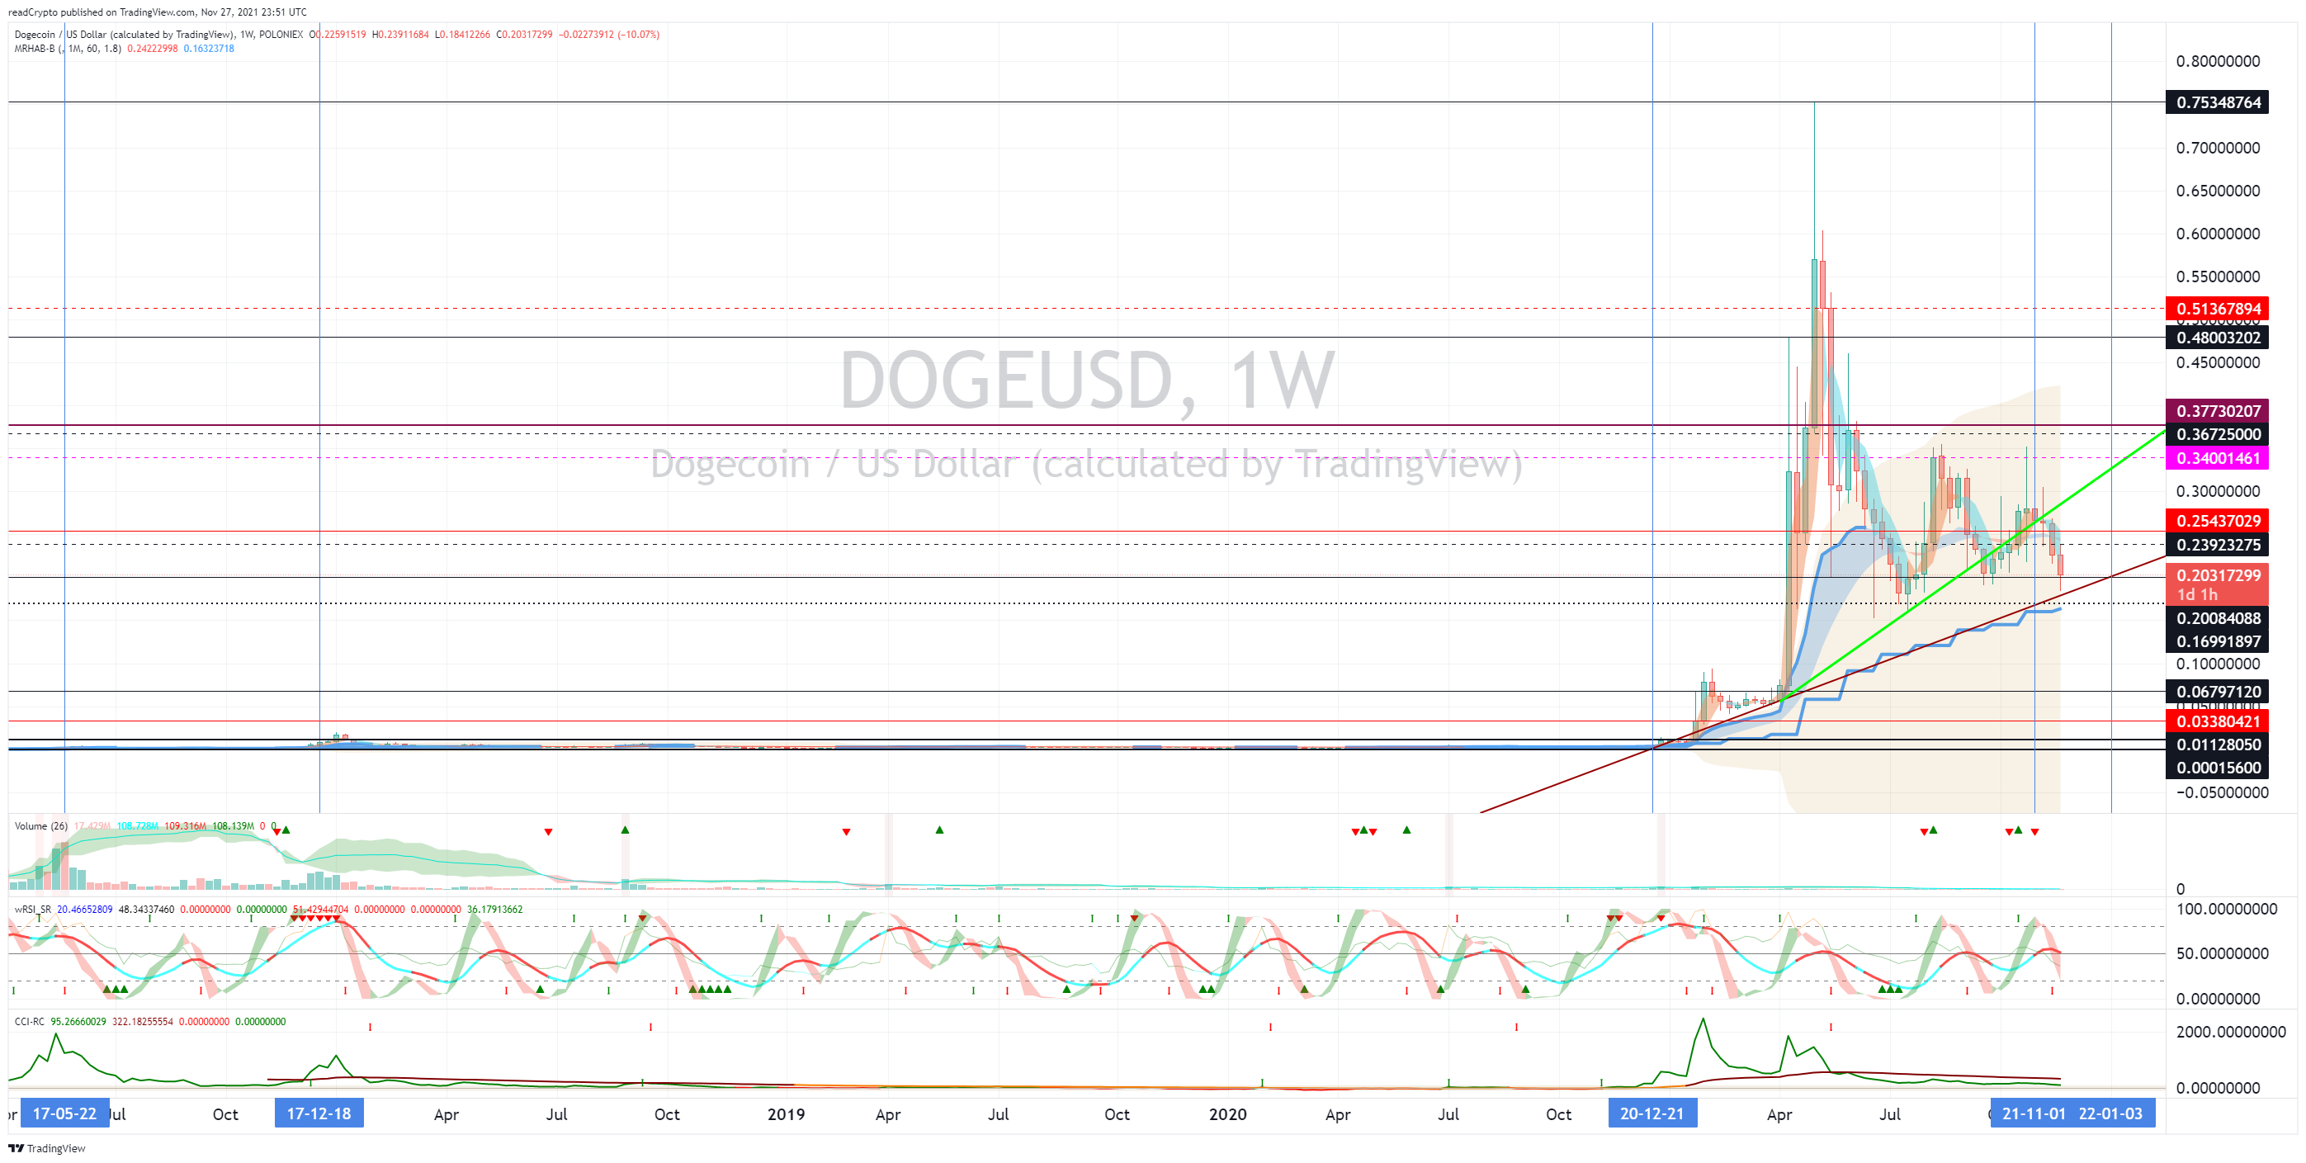Click the 0.20084088 price label
The width and height of the screenshot is (2306, 1163).
point(2218,617)
